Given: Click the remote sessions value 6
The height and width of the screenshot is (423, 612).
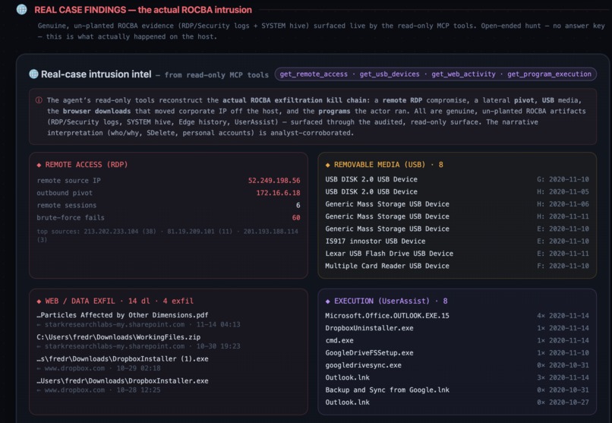Looking at the screenshot, I should 298,205.
